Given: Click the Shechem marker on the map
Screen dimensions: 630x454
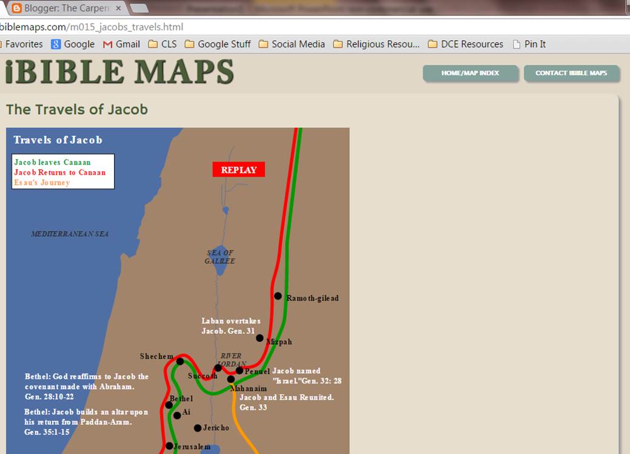Looking at the screenshot, I should click(x=180, y=361).
